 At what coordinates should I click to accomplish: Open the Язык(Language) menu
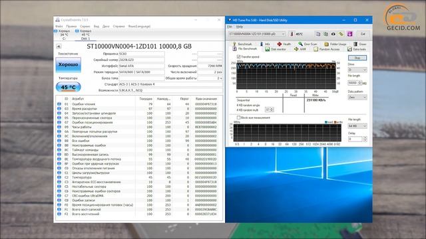[x=139, y=27]
